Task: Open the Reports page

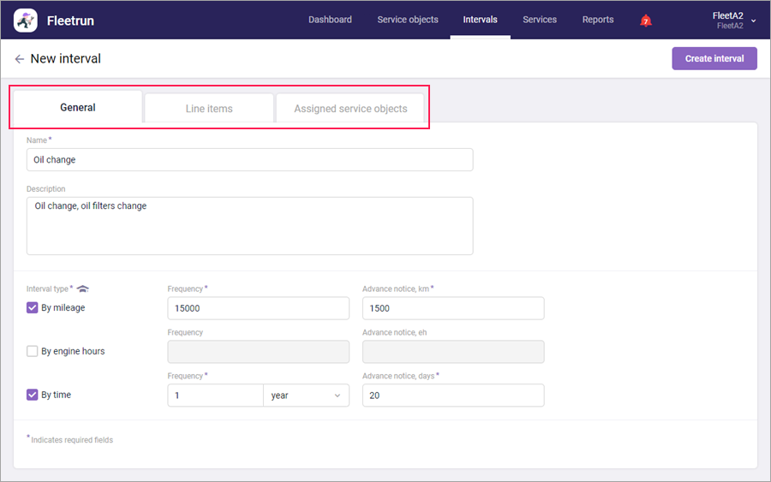Action: click(x=598, y=20)
